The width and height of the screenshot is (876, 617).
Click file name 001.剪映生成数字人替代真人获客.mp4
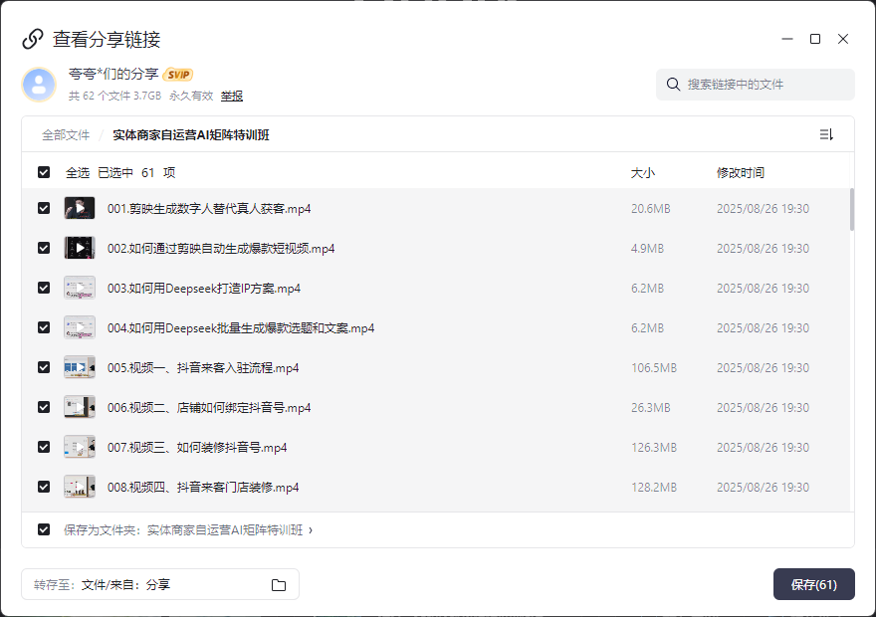tap(209, 209)
